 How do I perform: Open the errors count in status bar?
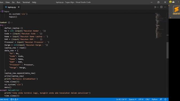pyautogui.click(x=12, y=99)
